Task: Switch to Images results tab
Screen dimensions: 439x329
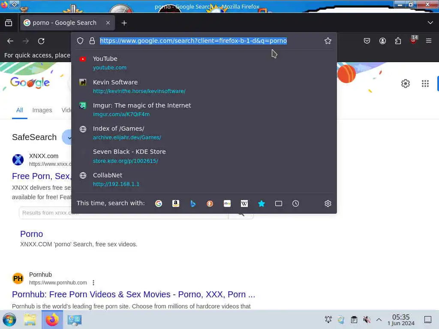Action: click(42, 110)
